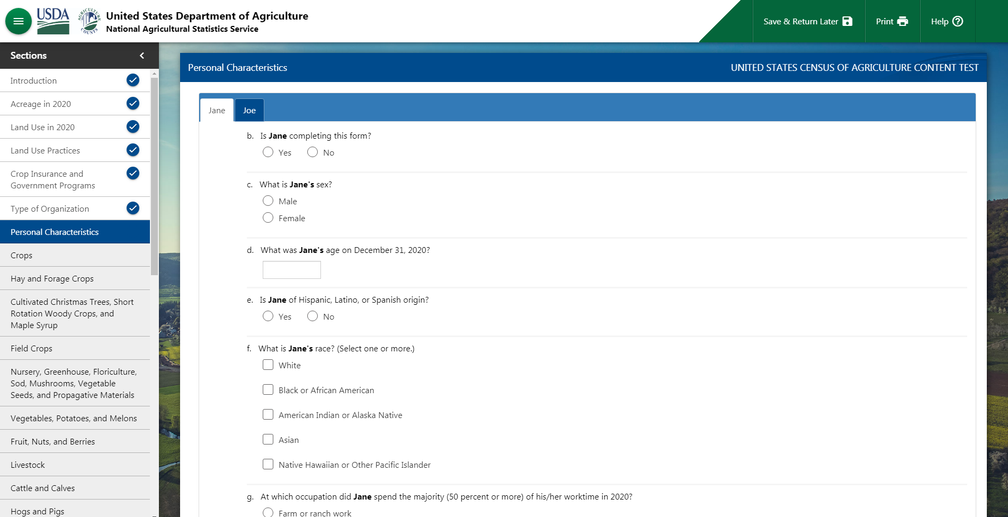Click the Print button label
This screenshot has height=517, width=1008.
click(x=885, y=21)
